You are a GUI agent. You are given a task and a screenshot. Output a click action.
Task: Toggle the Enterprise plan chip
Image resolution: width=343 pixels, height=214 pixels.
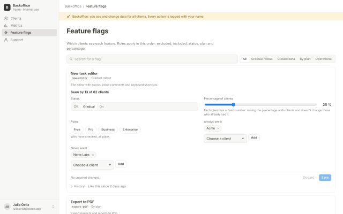pyautogui.click(x=130, y=129)
